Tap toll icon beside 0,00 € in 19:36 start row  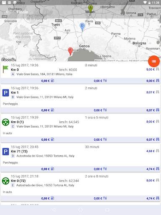pyautogui.click(x=158, y=69)
